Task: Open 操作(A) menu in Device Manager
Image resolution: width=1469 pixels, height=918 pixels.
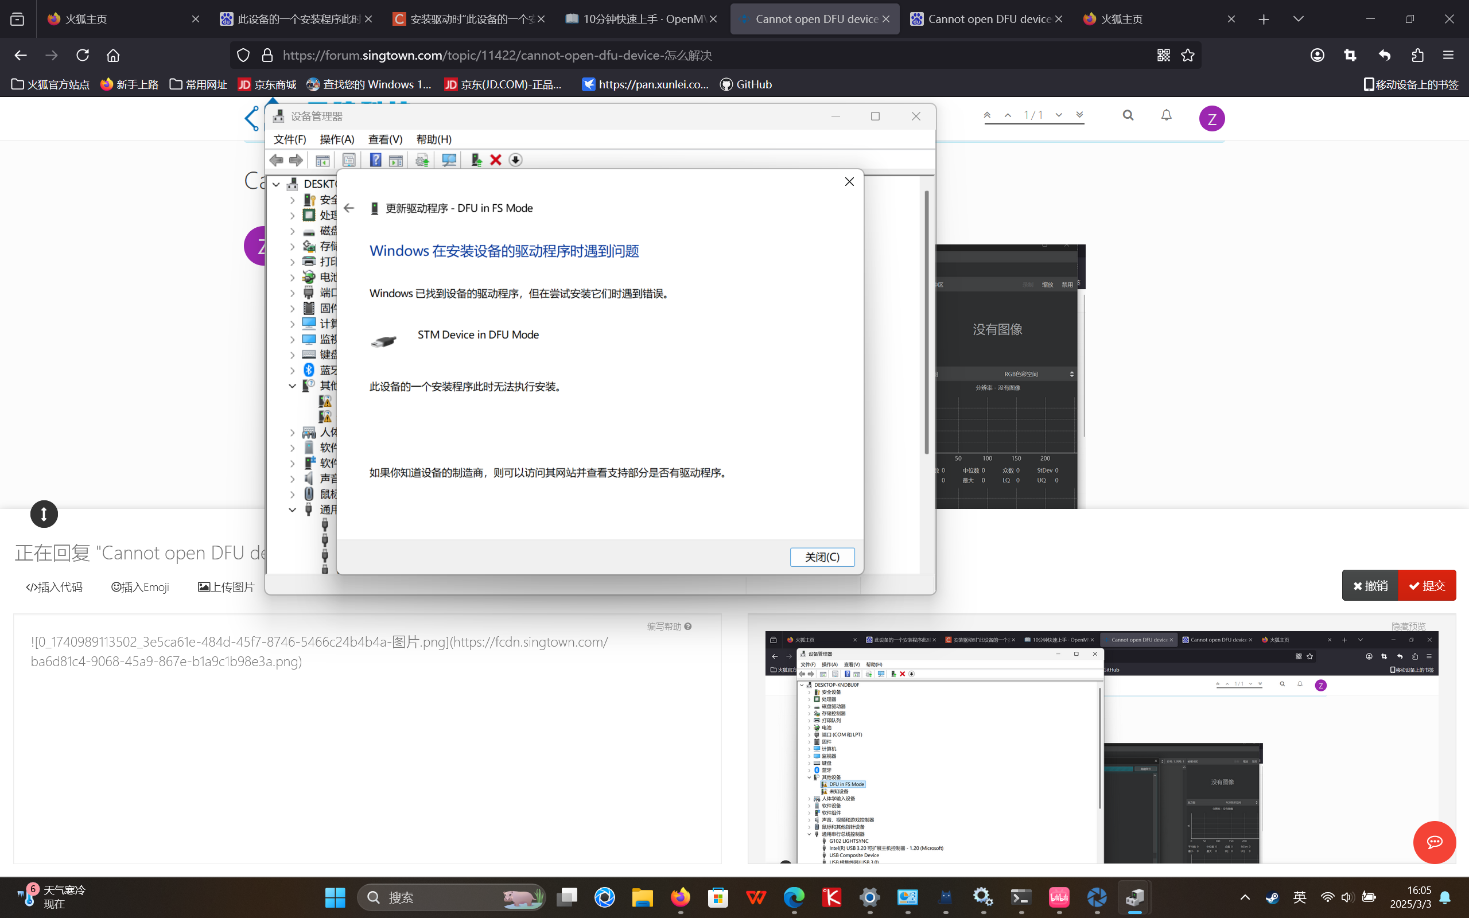Action: (337, 139)
